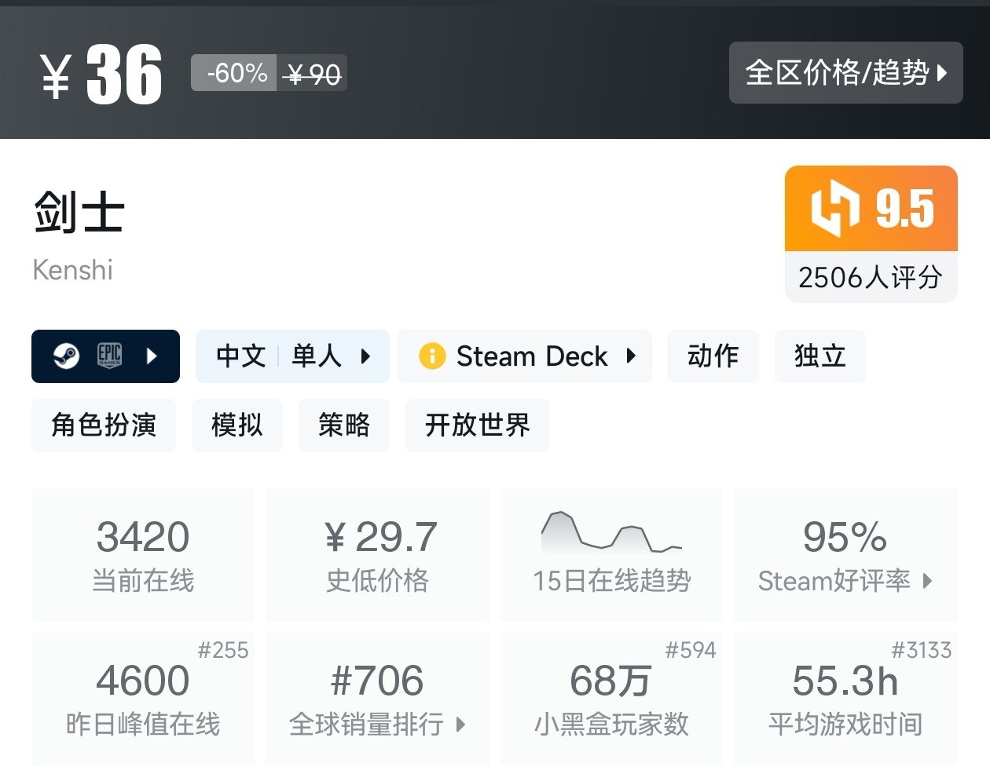
Task: Click the Epic Games platform icon
Action: coord(109,356)
